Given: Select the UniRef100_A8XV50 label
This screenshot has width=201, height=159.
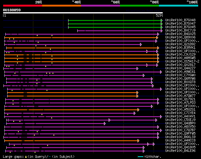Looking at the screenshot, I should (x=180, y=127).
